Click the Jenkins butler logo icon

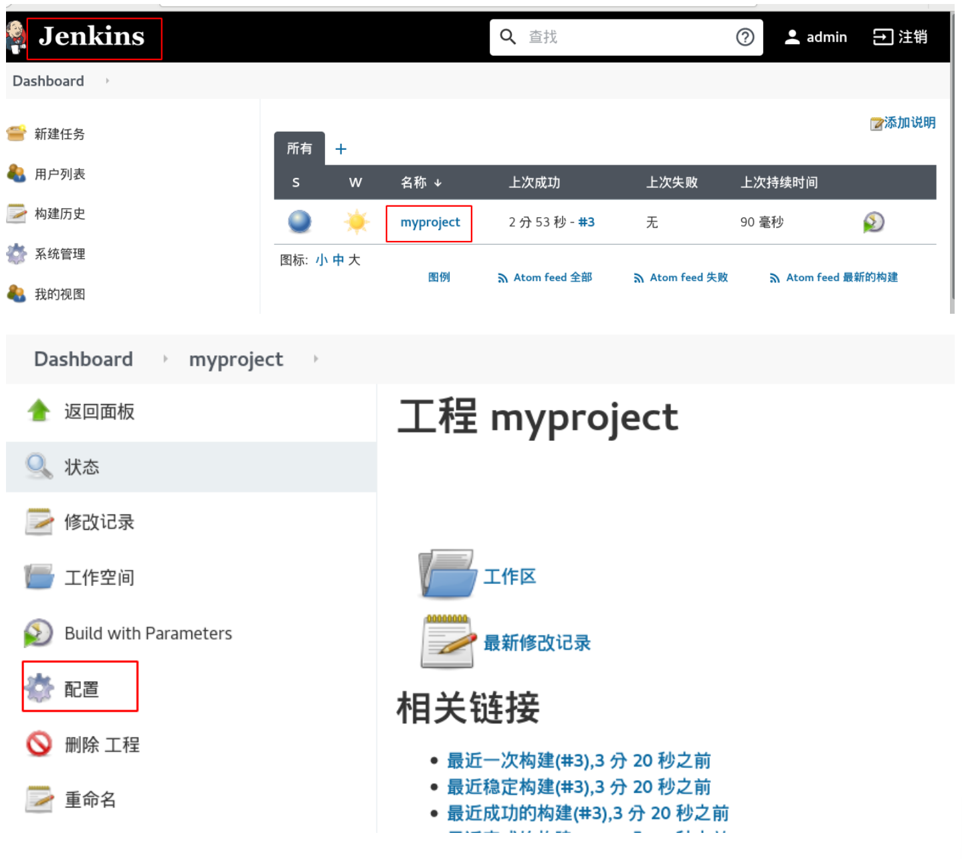(15, 36)
